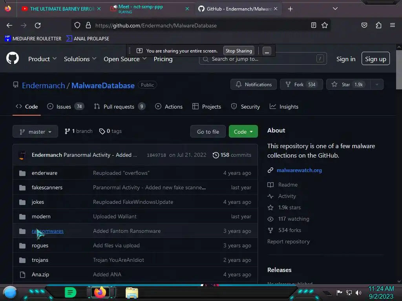Expand the Solutions menu

(80, 59)
